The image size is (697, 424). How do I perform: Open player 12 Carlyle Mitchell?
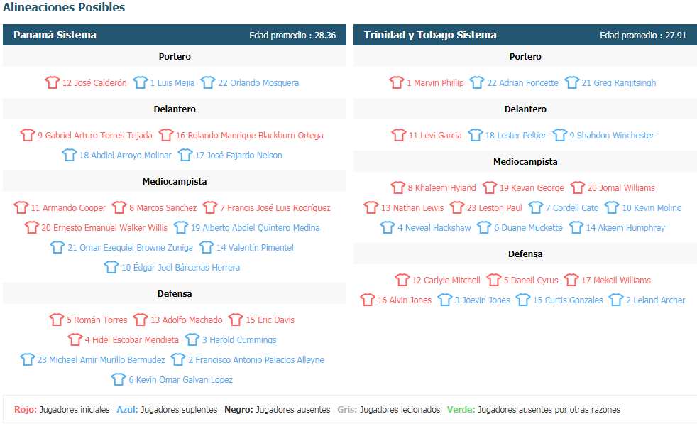point(446,281)
